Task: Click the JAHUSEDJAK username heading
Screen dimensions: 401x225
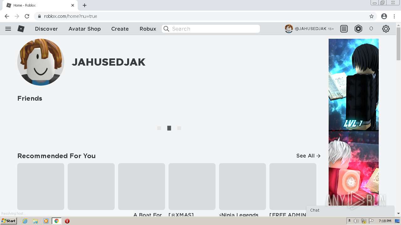Action: click(x=109, y=62)
